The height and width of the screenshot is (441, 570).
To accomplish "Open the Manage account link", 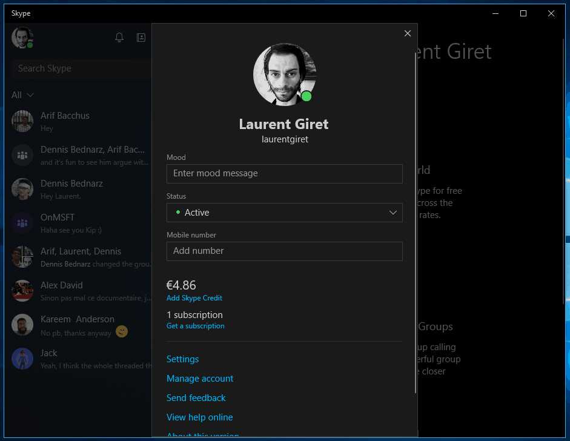I will click(x=199, y=379).
